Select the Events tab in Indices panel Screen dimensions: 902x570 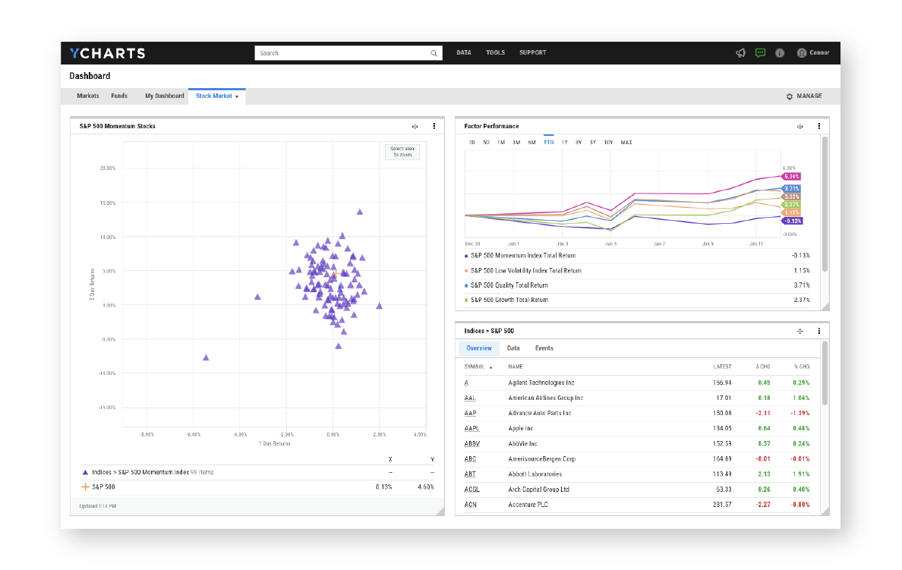(x=544, y=348)
